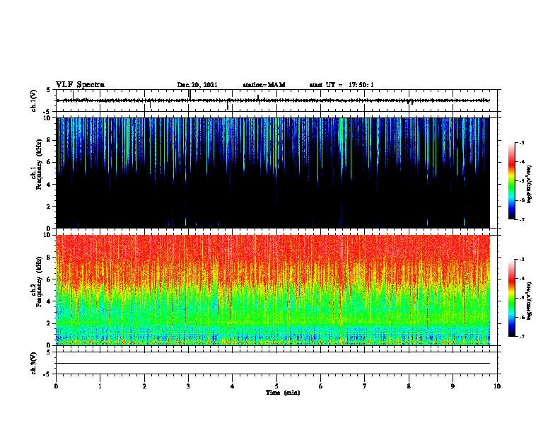
Task: Click the "-5" tick on ch.1(V) axis
Action: coord(47,112)
